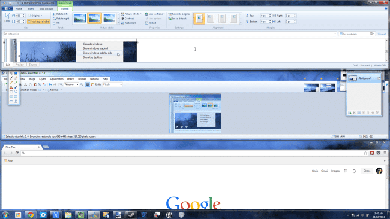The image size is (390, 219).
Task: Choose the third picture style thumbnail
Action: (109, 18)
